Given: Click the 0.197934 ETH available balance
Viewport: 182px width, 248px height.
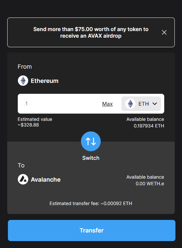Looking at the screenshot, I should pyautogui.click(x=149, y=126).
